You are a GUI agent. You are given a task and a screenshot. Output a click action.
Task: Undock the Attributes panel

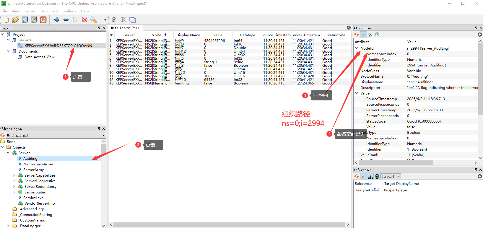[476, 28]
